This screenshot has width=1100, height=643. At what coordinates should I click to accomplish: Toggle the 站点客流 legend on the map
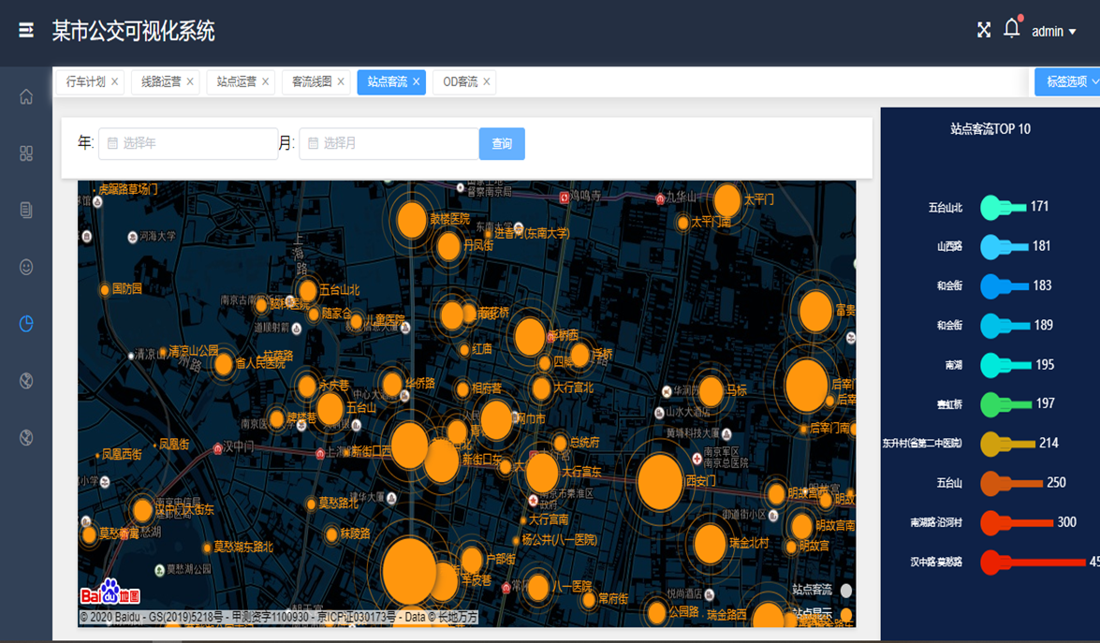click(x=822, y=590)
